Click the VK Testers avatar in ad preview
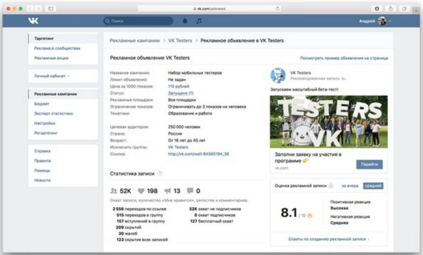Image resolution: width=423 pixels, height=255 pixels. [x=278, y=75]
